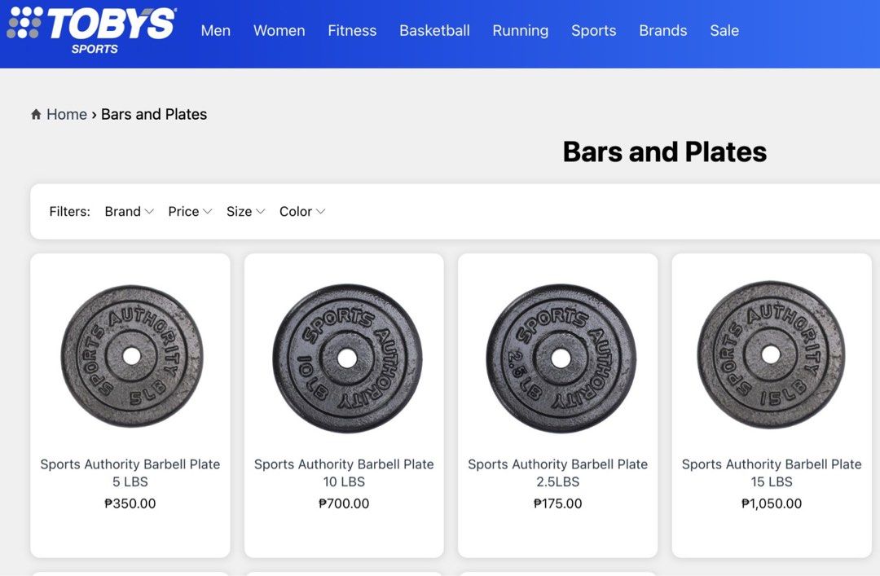Select Running from the navigation
This screenshot has height=576, width=880.
520,30
